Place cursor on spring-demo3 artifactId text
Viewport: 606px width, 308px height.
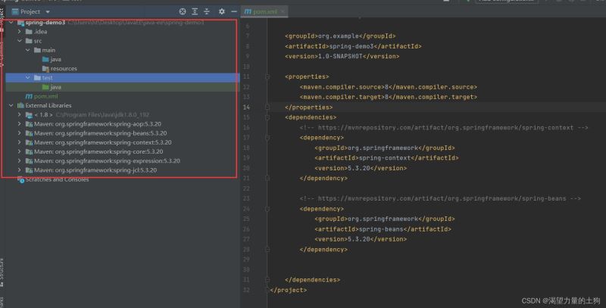pyautogui.click(x=351, y=46)
